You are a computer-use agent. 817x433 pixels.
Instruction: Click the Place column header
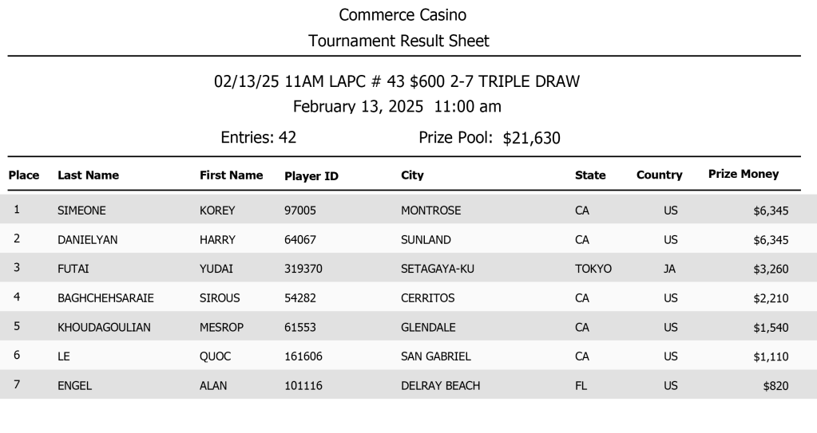pos(24,175)
